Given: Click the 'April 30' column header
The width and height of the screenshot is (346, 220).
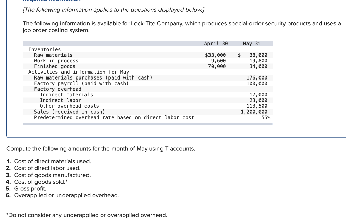Looking at the screenshot, I should tap(216, 43).
